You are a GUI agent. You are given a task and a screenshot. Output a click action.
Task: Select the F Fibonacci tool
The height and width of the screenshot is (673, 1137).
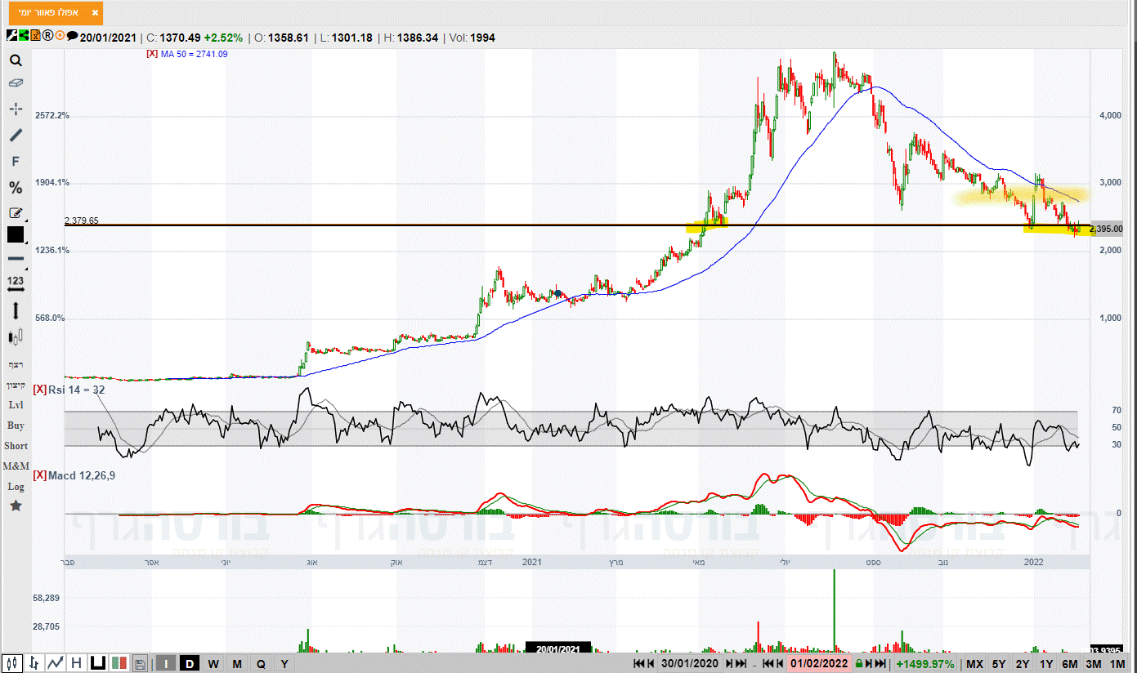[x=16, y=162]
